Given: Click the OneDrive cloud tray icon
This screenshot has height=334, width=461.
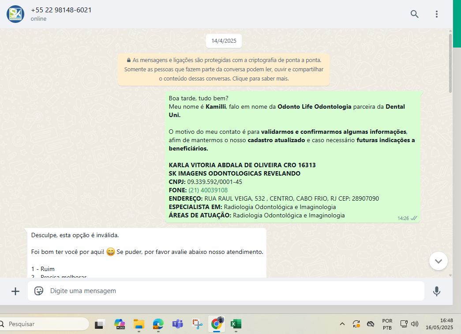Looking at the screenshot, I should click(x=371, y=324).
